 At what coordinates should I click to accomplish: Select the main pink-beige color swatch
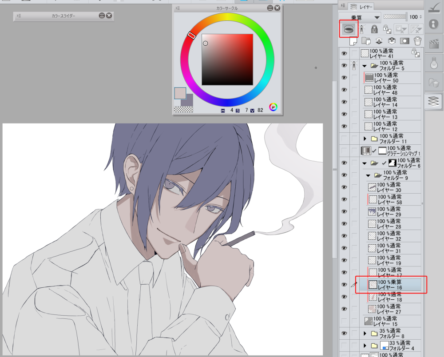click(180, 93)
